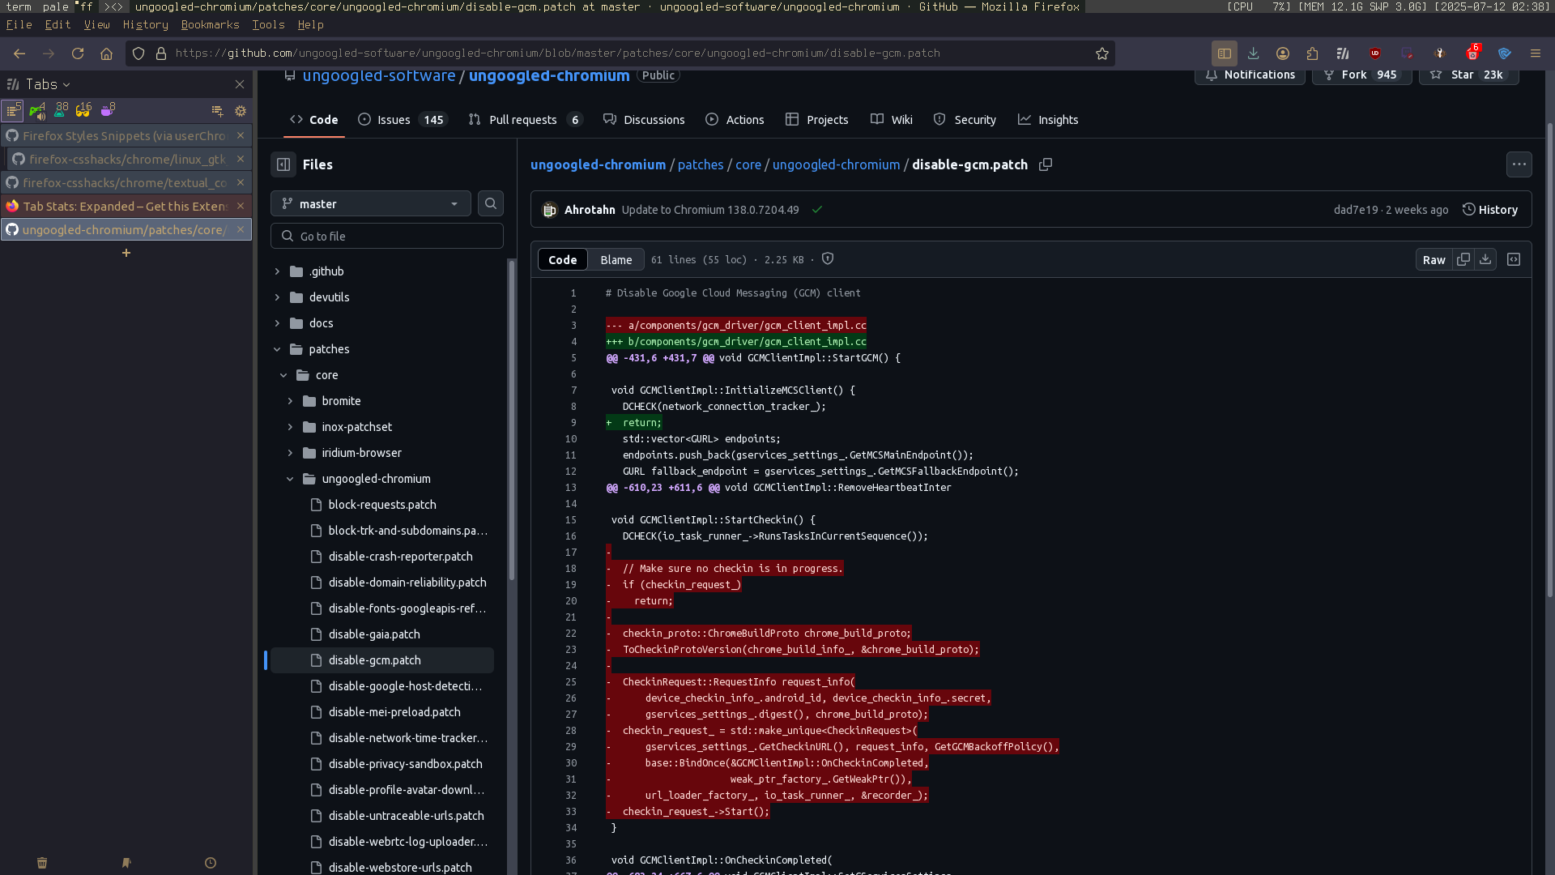
Task: Expand the .github folder
Action: [x=277, y=271]
